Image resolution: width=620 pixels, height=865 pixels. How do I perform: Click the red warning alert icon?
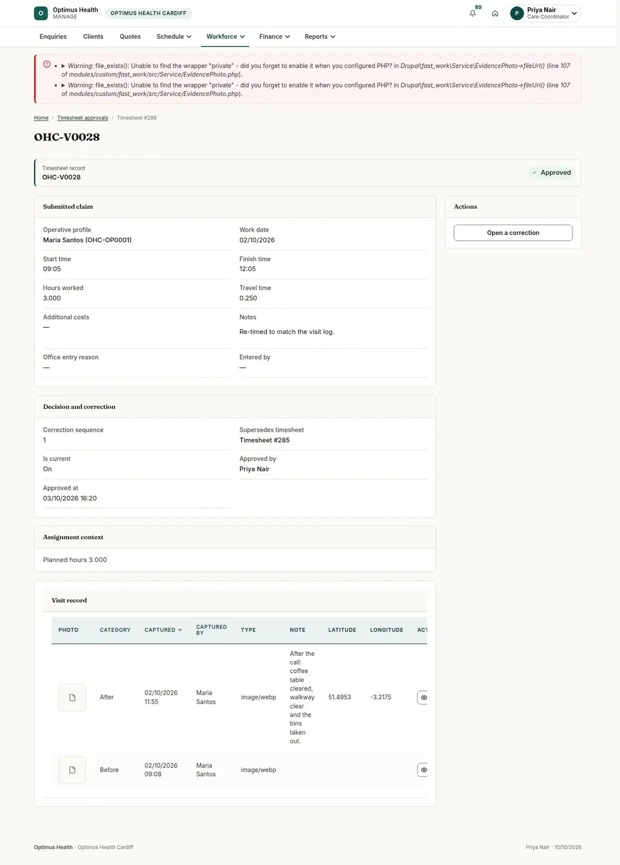pyautogui.click(x=47, y=65)
